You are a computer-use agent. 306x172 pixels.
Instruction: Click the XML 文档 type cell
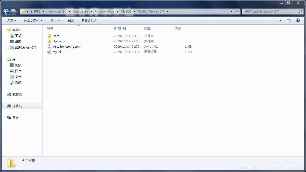[151, 46]
